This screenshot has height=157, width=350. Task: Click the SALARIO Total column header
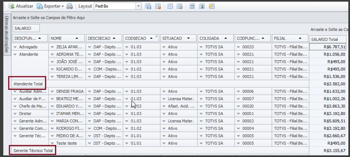328,40
